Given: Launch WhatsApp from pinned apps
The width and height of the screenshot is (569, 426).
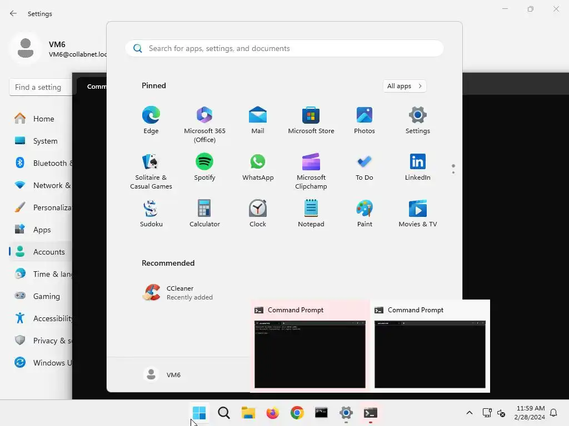Looking at the screenshot, I should click(258, 167).
